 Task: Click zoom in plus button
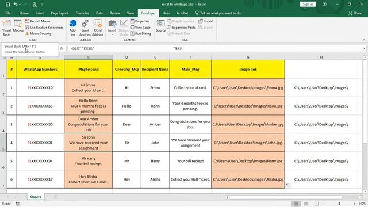click(354, 204)
